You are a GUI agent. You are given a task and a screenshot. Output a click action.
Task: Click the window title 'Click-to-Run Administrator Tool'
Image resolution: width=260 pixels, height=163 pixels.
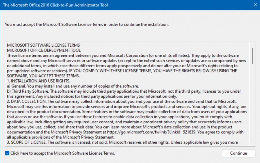(x=55, y=5)
